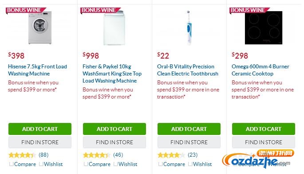Open Hisense 7.5kg Front Load Washing Machine link

point(37,70)
